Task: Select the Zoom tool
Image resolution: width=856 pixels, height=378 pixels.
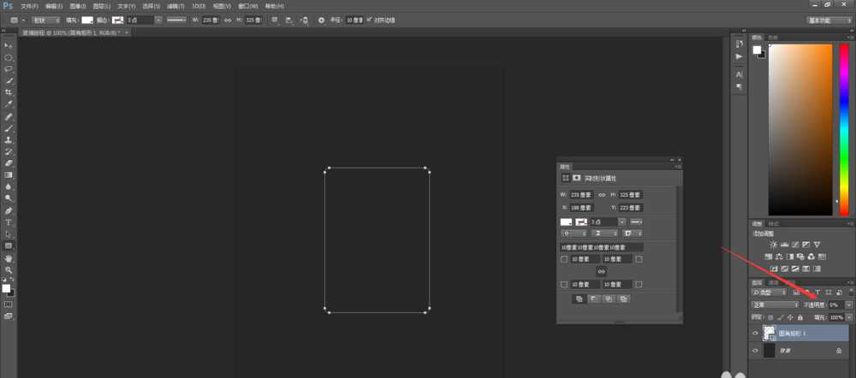Action: 9,269
